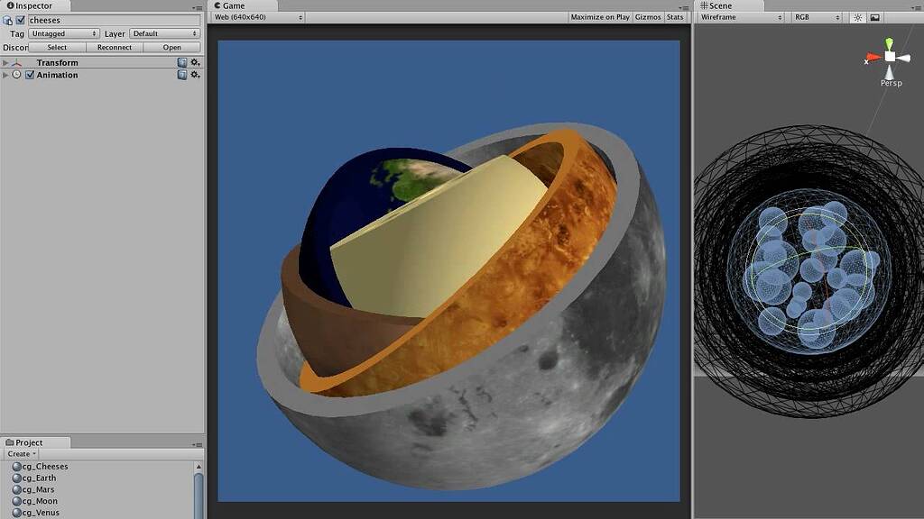Open the Transform component settings gear
This screenshot has height=519, width=924.
click(196, 62)
